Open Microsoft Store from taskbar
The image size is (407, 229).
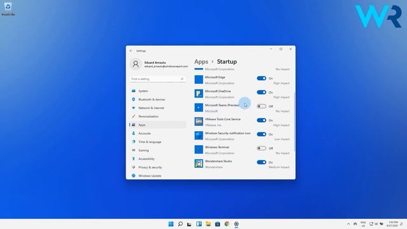click(x=217, y=224)
